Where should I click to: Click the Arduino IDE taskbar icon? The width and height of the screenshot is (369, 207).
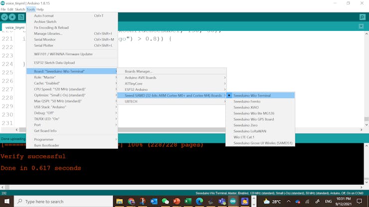(x=233, y=202)
